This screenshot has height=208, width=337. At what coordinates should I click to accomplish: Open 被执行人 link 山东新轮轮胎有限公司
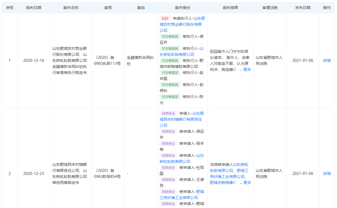tap(182, 51)
